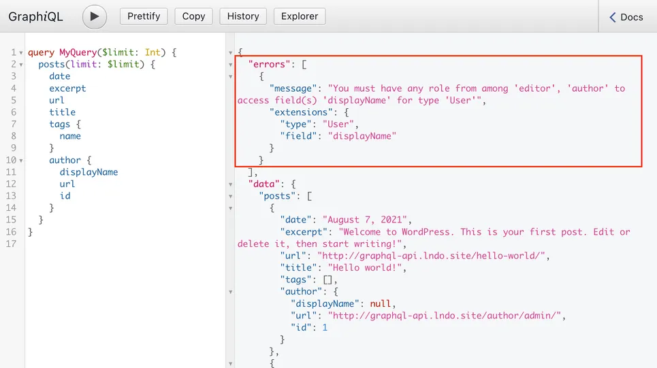Collapse the author block fold arrow on line 10
Viewport: 657px width, 368px height.
[21, 161]
